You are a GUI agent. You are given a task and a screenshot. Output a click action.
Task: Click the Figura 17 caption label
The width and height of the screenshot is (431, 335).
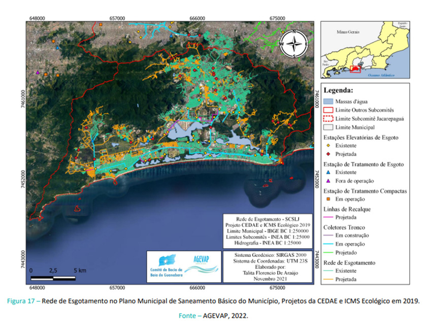24,301
